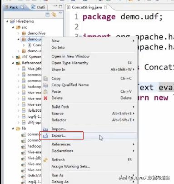Select log4j file icon in lib folder
The width and height of the screenshot is (174, 184).
coord(24,182)
